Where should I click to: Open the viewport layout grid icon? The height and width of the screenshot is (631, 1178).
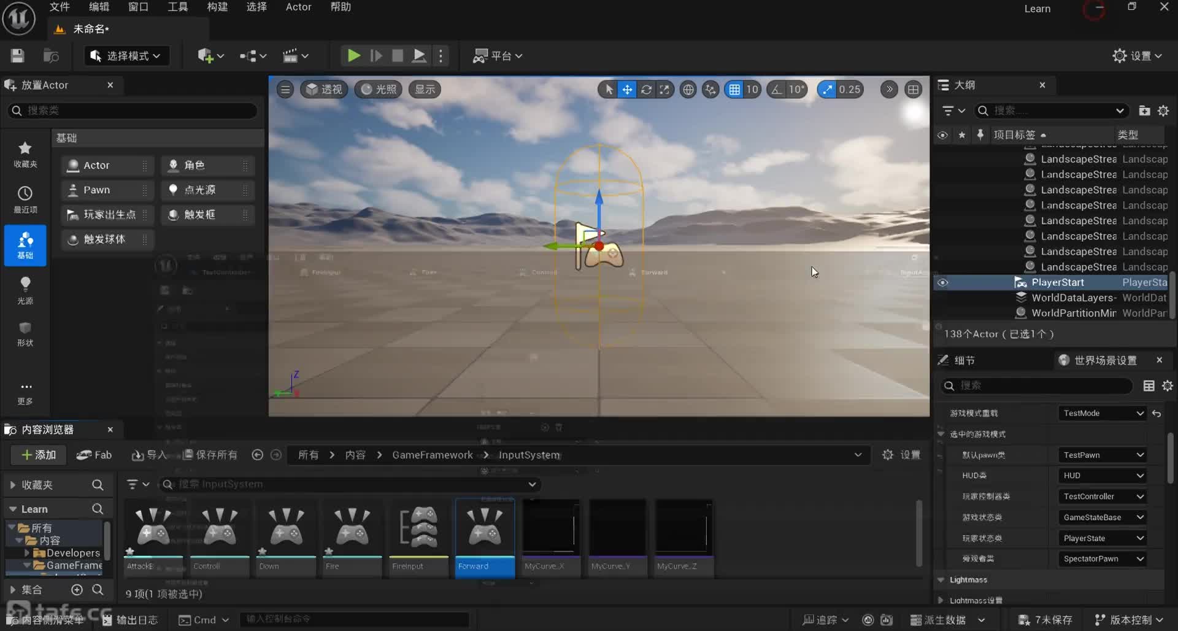click(x=914, y=90)
